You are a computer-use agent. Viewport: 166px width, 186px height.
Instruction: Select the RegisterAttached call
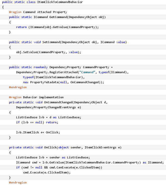(64, 72)
